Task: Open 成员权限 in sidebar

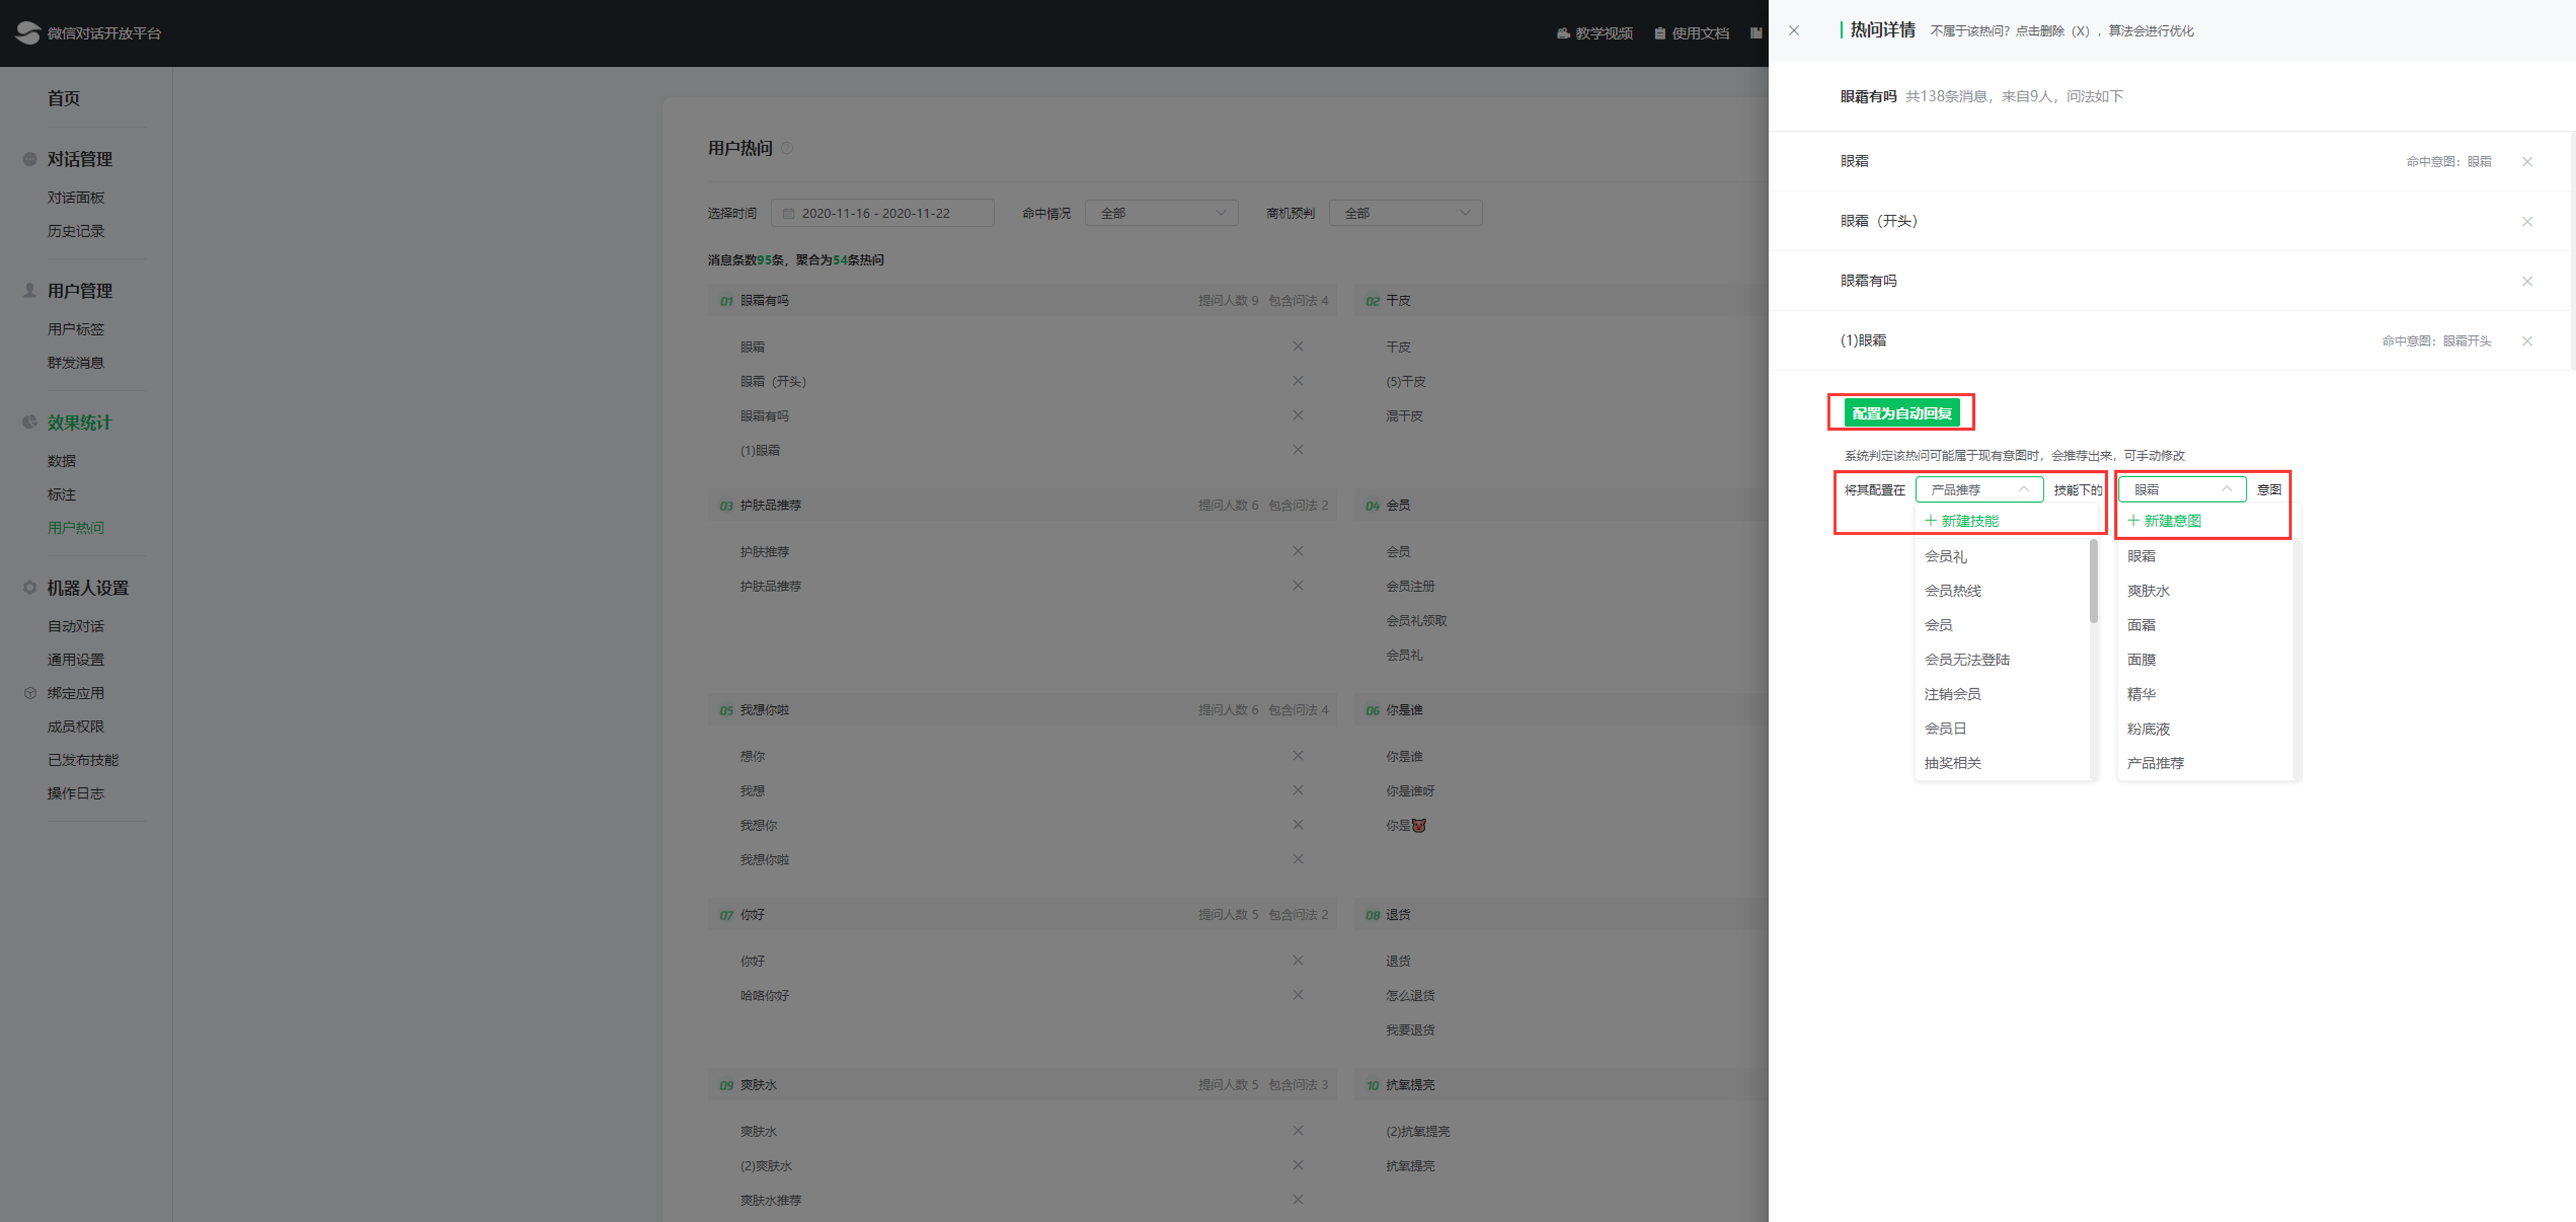Action: click(76, 727)
